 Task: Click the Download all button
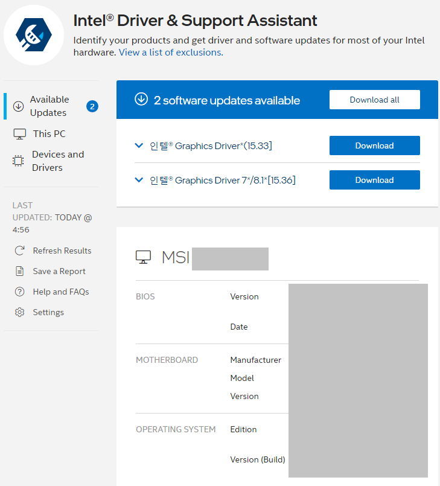click(375, 100)
